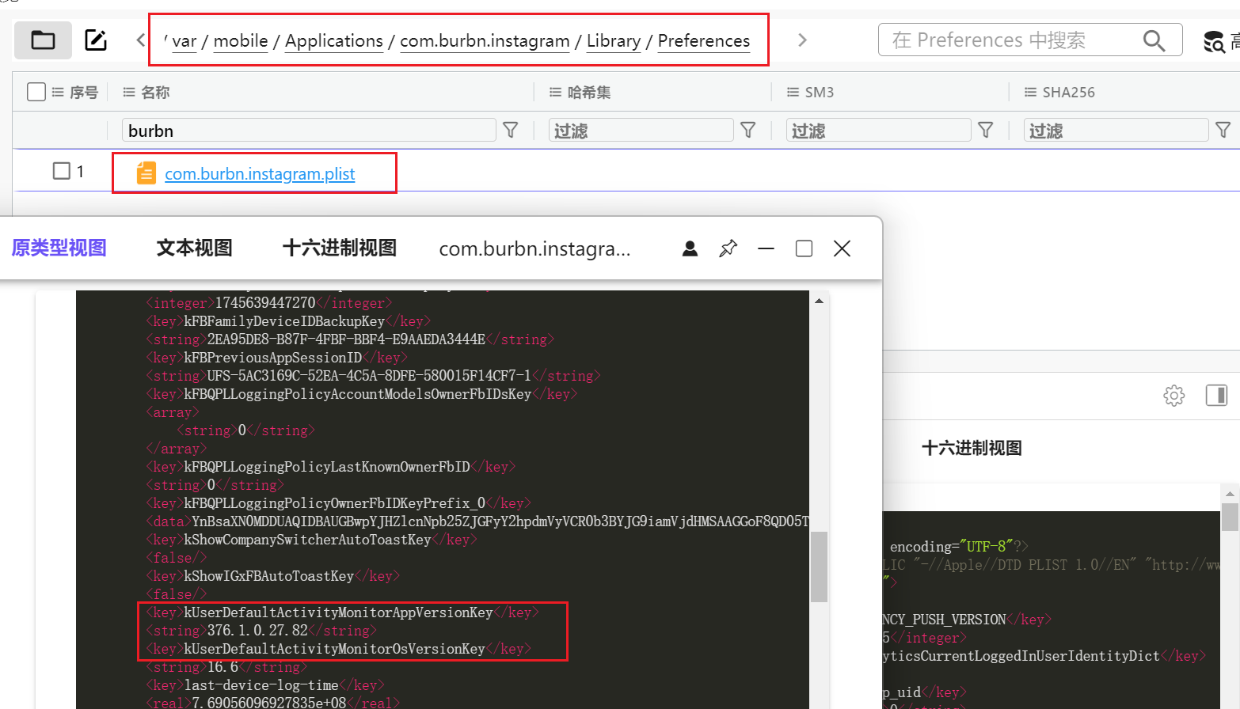Viewport: 1240px width, 709px height.
Task: Open advanced search icon at top right
Action: pos(1214,41)
